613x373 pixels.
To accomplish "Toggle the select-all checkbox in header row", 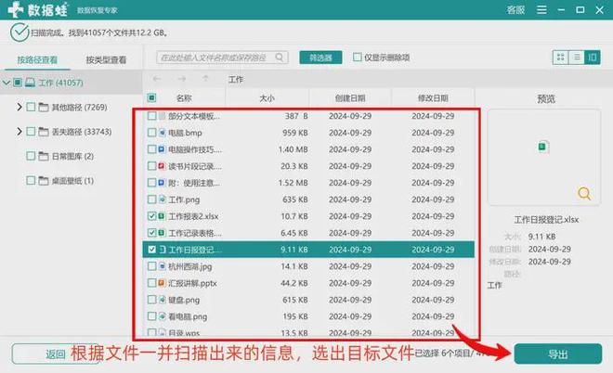I will 151,97.
